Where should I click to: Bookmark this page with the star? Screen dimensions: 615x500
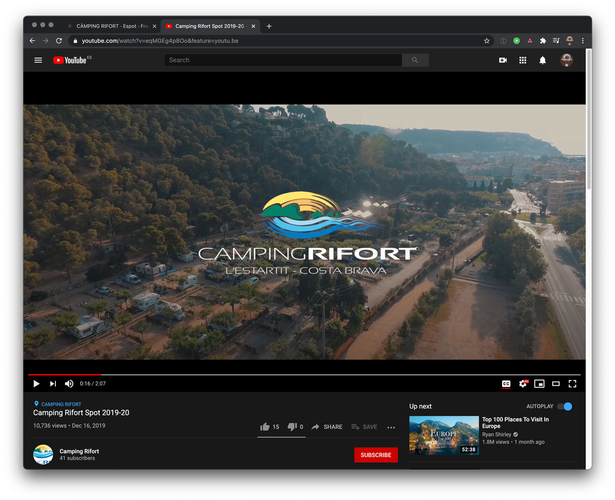coord(487,41)
